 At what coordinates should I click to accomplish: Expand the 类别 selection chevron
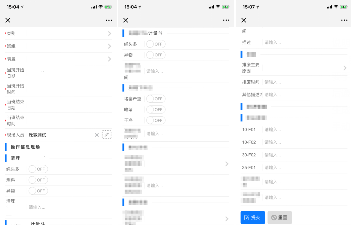109,34
